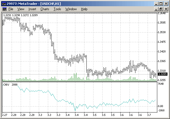Click the 1.3530 price scale label
This screenshot has width=170, height=119.
[162, 32]
